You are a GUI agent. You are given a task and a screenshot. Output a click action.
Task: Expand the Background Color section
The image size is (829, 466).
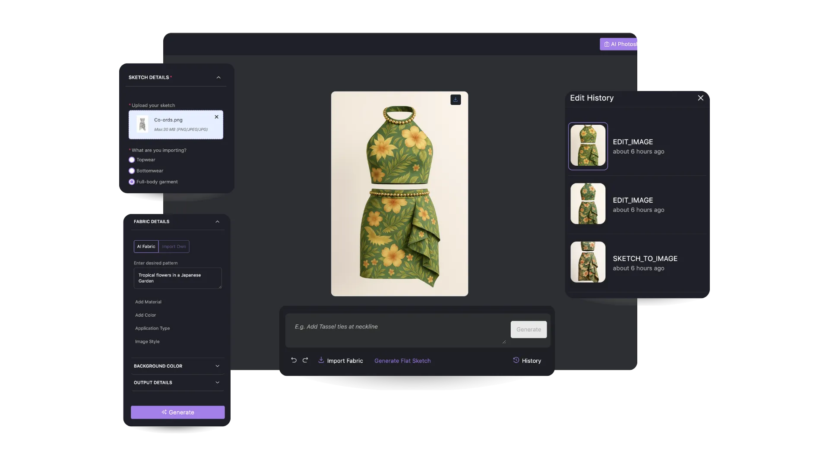[217, 366]
